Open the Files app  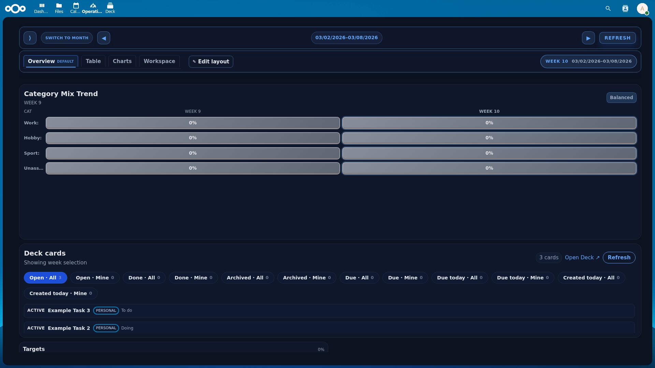[59, 8]
